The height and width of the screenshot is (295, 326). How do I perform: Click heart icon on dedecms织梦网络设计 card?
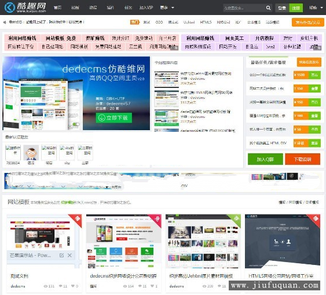coord(152,286)
